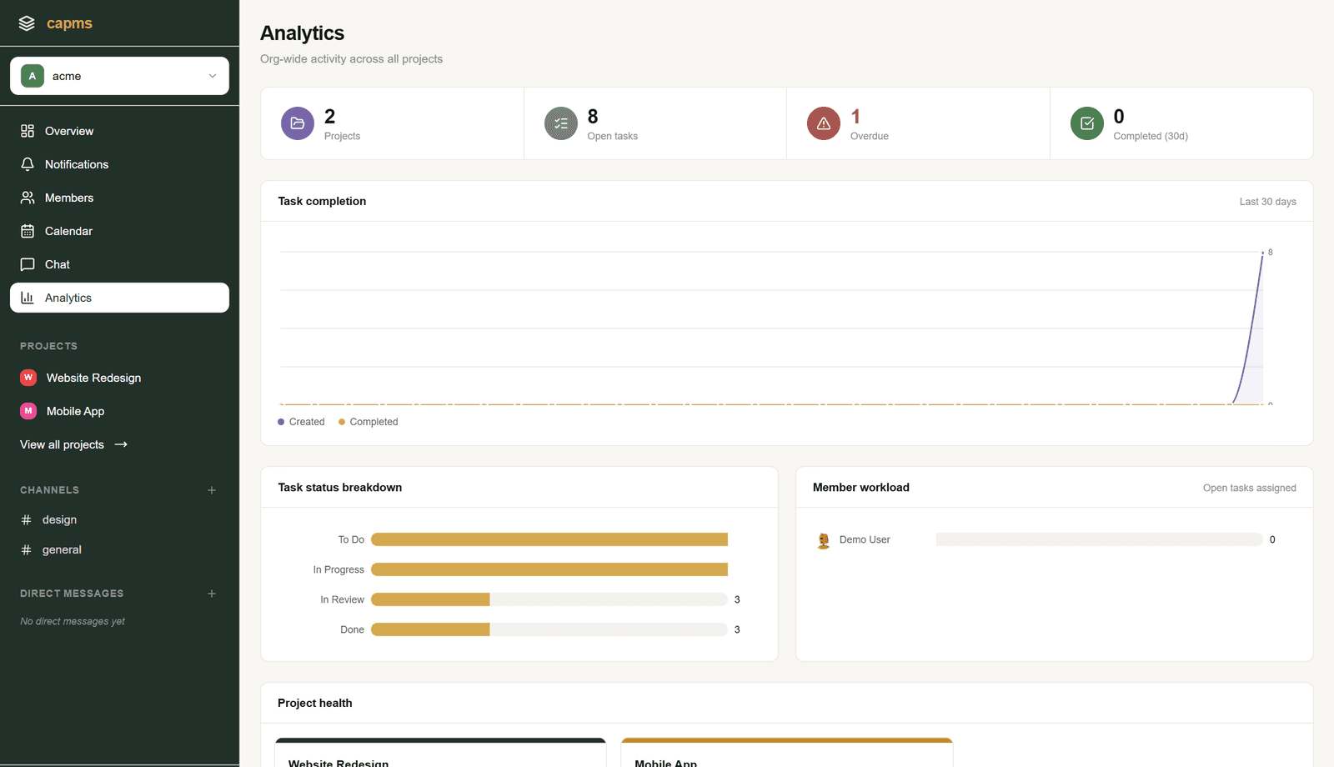Click View all projects link
Image resolution: width=1334 pixels, height=767 pixels.
pos(73,444)
